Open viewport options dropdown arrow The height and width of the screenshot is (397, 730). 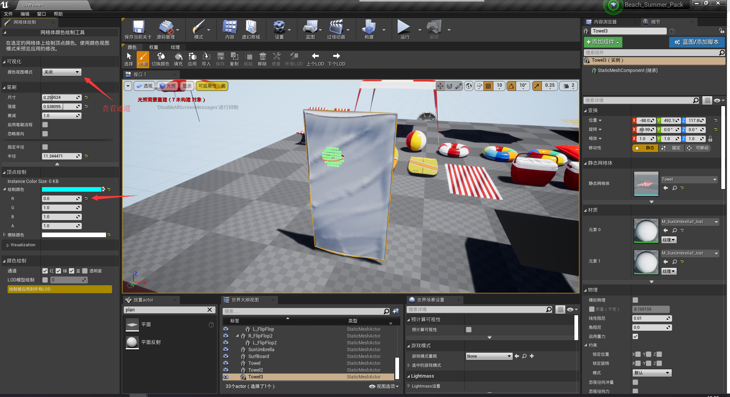pos(128,86)
